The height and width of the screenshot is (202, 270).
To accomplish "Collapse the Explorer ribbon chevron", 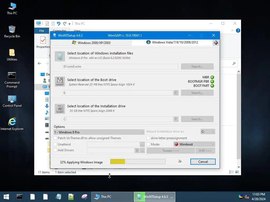I will (x=232, y=31).
